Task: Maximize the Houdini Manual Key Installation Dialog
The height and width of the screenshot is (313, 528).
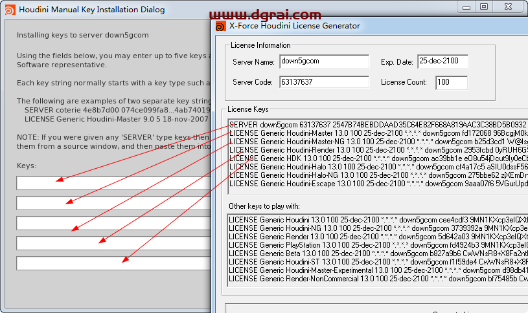Action: 484,6
